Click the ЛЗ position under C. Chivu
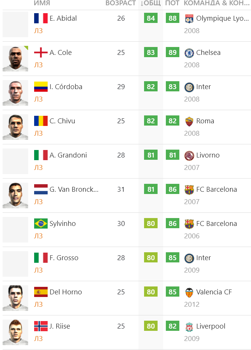The image size is (251, 350). [x=38, y=133]
